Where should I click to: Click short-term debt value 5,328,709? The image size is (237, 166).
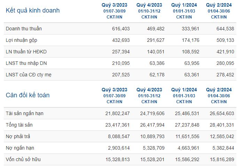click(x=153, y=148)
